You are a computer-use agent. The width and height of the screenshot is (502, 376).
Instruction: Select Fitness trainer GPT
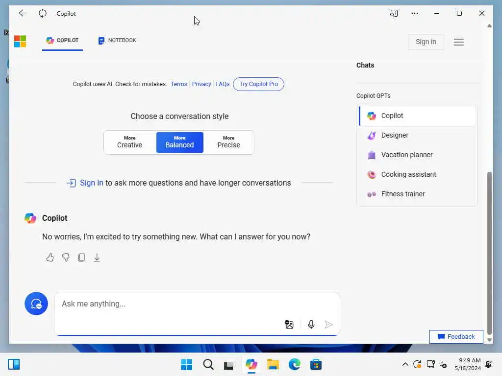coord(417,194)
